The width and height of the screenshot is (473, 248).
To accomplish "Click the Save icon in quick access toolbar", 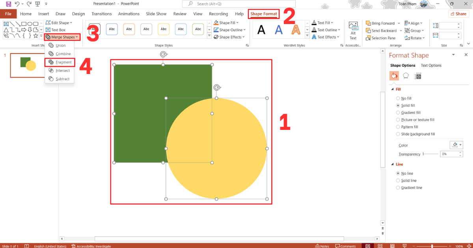I will (8, 4).
